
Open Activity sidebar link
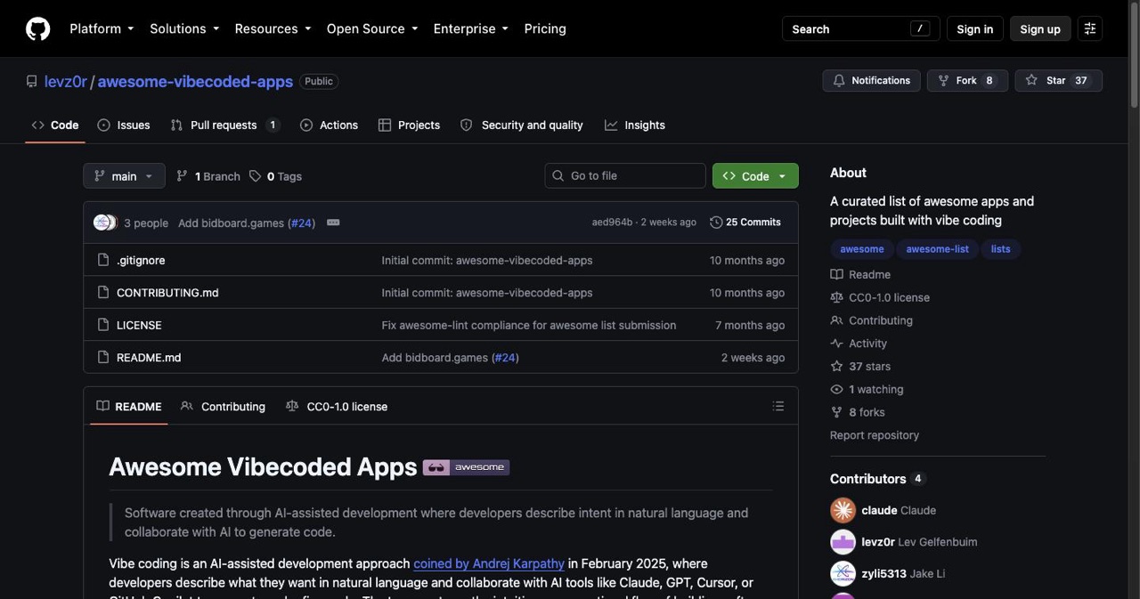(859, 344)
